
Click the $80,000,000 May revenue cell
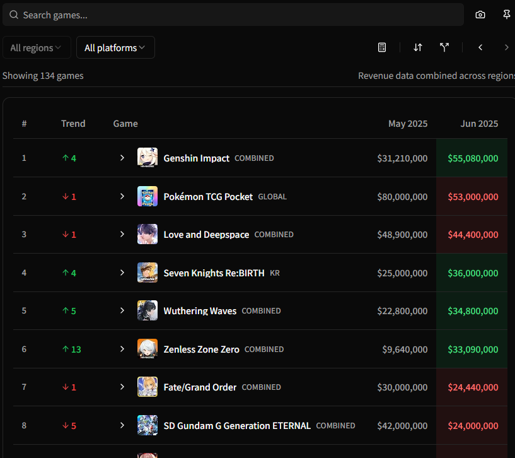pos(402,197)
